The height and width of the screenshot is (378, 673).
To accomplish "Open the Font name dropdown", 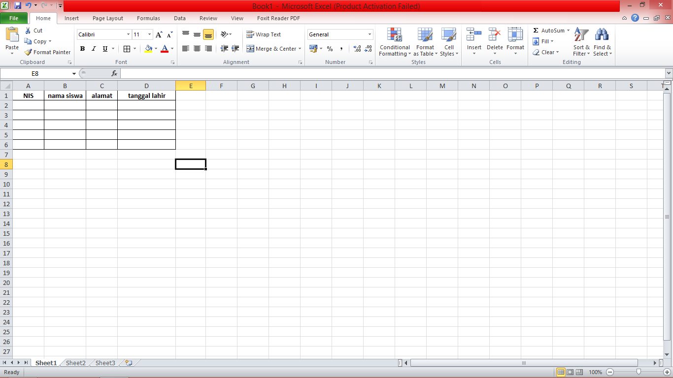I will pyautogui.click(x=127, y=34).
